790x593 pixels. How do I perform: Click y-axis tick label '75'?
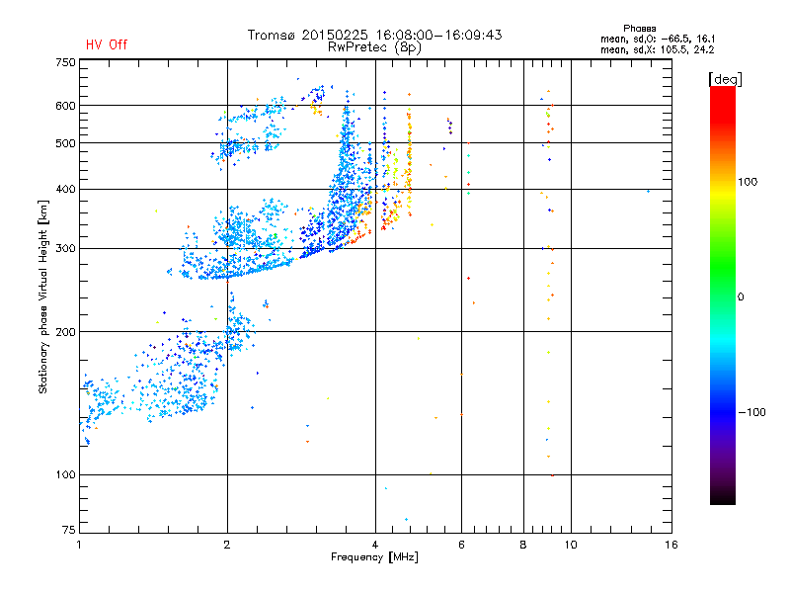pos(68,530)
